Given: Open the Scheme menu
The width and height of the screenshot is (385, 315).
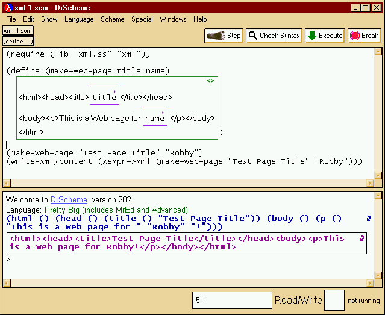Looking at the screenshot, I should 113,19.
